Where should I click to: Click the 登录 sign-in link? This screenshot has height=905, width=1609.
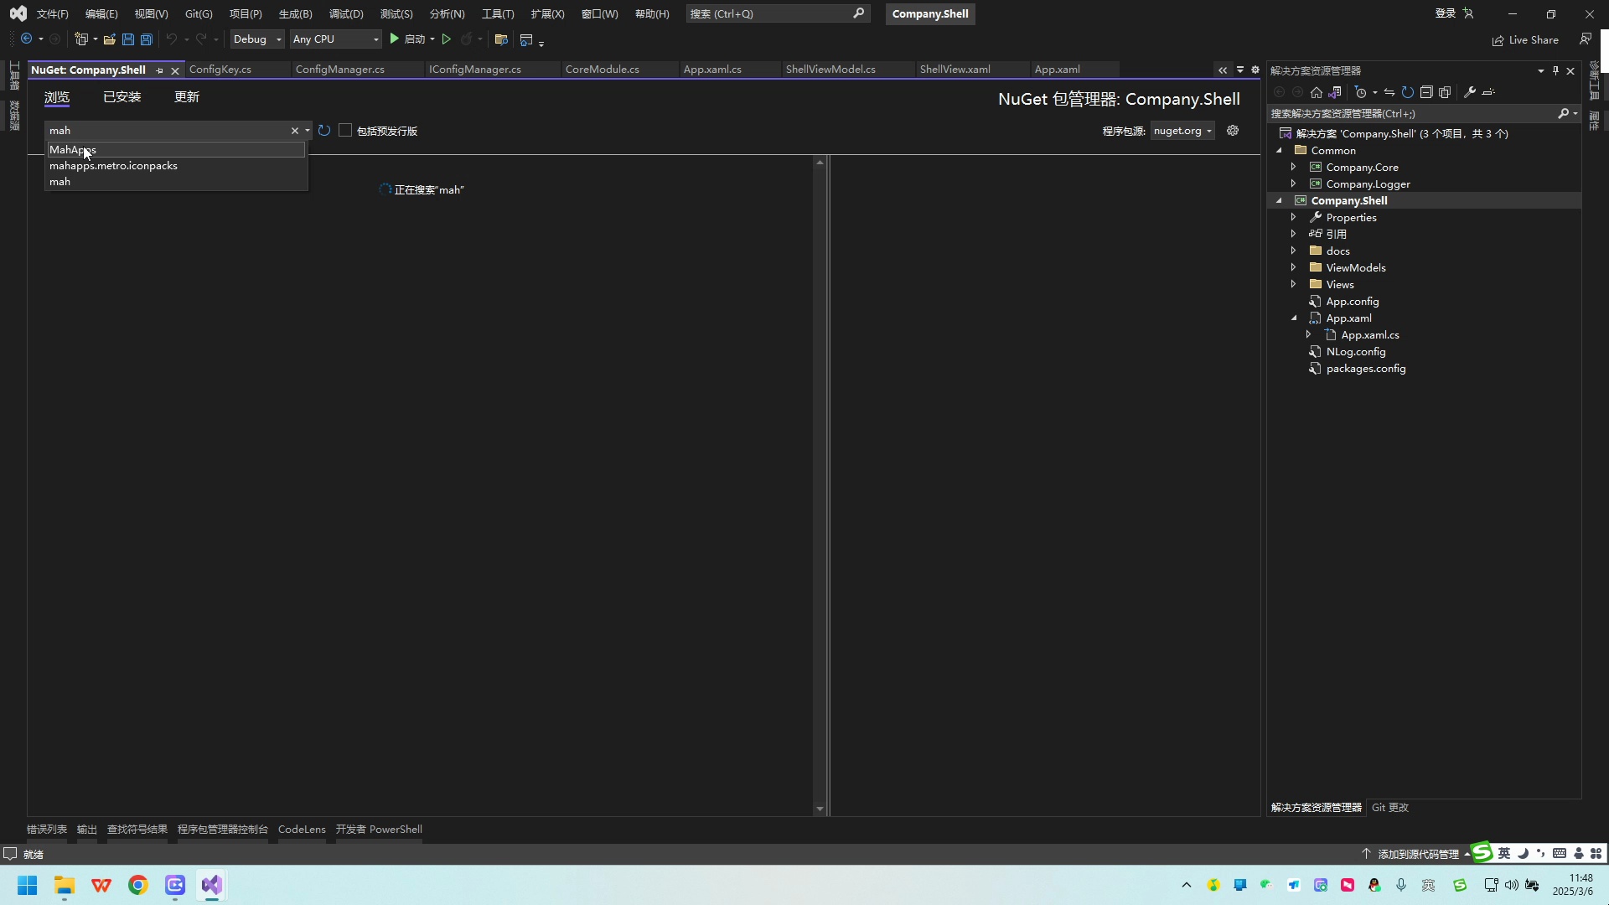click(x=1444, y=13)
